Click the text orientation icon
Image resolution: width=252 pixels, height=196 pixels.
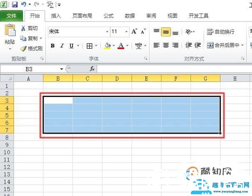(x=188, y=32)
